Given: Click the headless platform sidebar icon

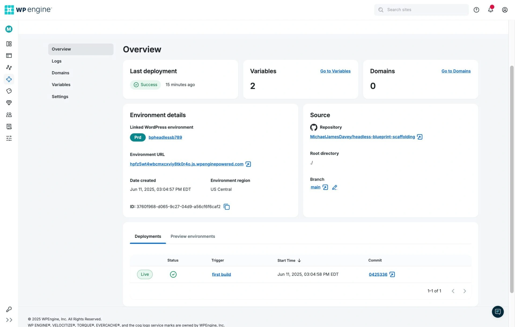Looking at the screenshot, I should (x=9, y=79).
